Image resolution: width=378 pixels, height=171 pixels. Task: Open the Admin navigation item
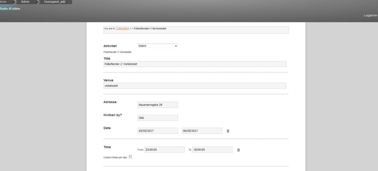25,2
